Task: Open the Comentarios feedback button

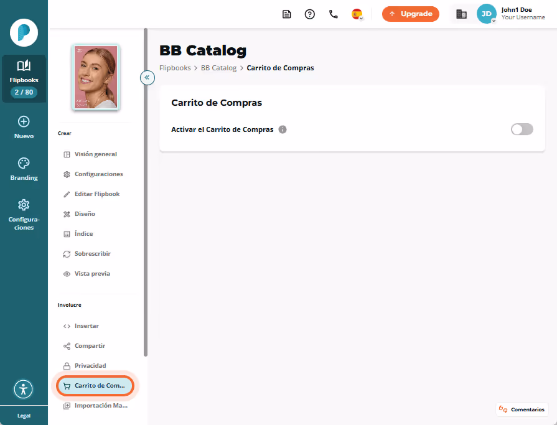Action: coord(522,409)
